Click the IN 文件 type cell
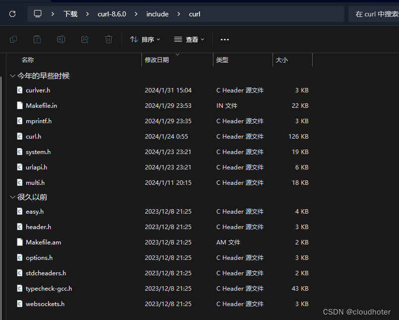Viewport: 399px width, 320px height. point(227,105)
